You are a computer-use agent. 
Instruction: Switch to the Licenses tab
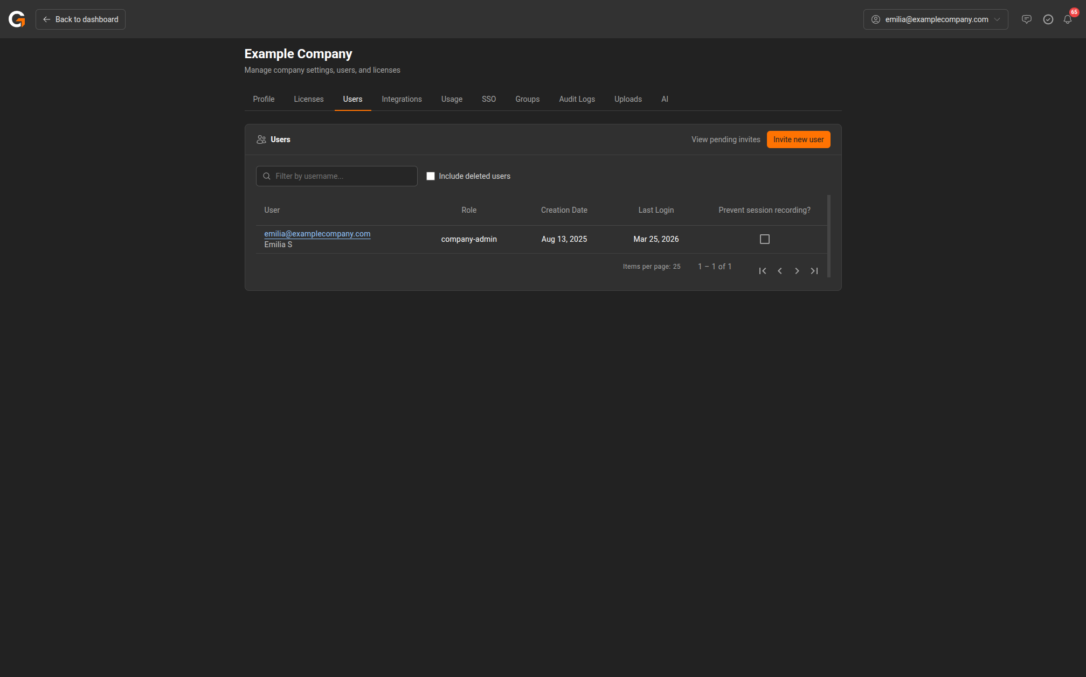pos(308,99)
